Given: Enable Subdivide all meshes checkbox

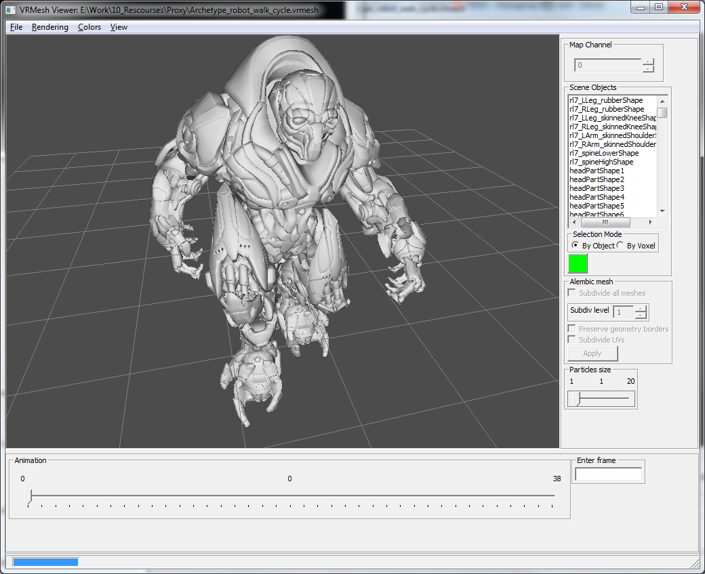Looking at the screenshot, I should pos(572,293).
